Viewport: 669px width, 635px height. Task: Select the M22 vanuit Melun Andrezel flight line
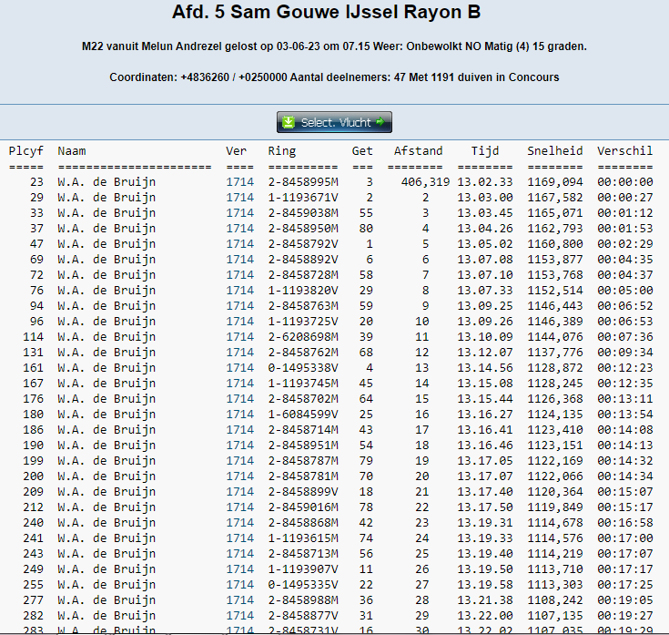(x=334, y=46)
